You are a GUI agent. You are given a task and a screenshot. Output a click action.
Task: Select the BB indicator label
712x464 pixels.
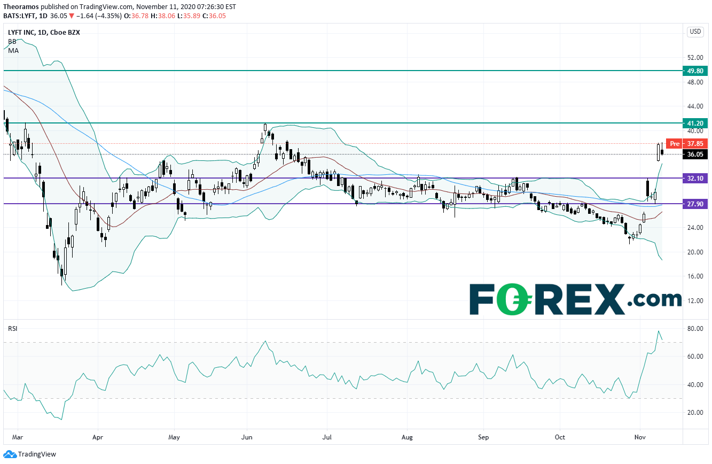12,41
